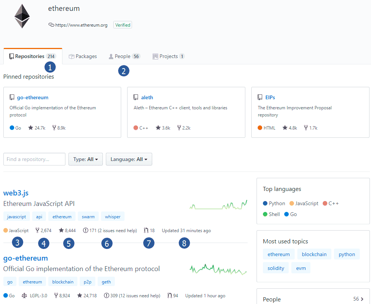Click fork icon showing 1.7k on EIPs card
The width and height of the screenshot is (371, 304).
pos(306,128)
